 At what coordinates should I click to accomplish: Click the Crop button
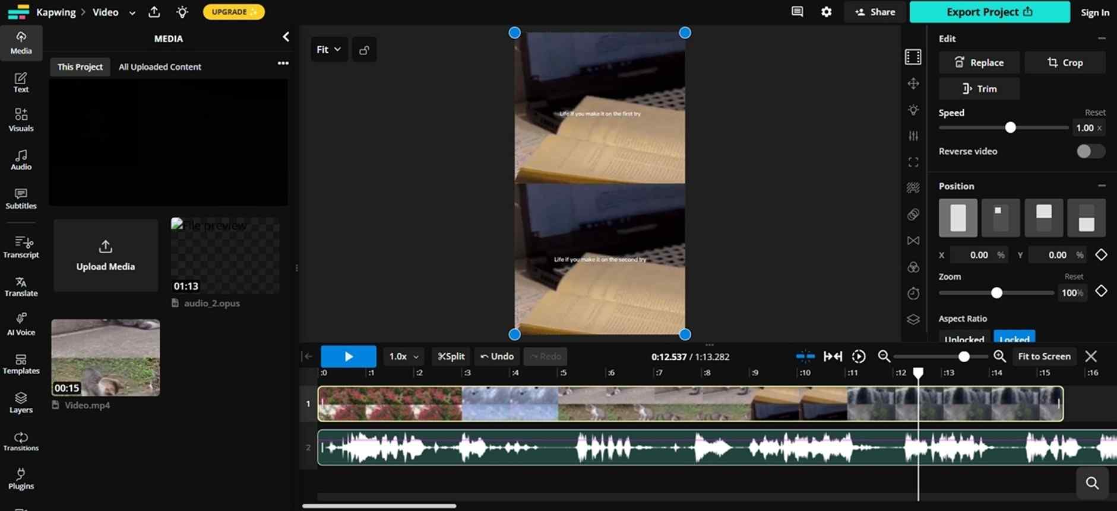tap(1065, 62)
